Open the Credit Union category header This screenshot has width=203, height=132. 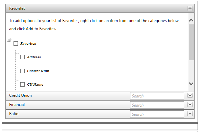pos(21,95)
